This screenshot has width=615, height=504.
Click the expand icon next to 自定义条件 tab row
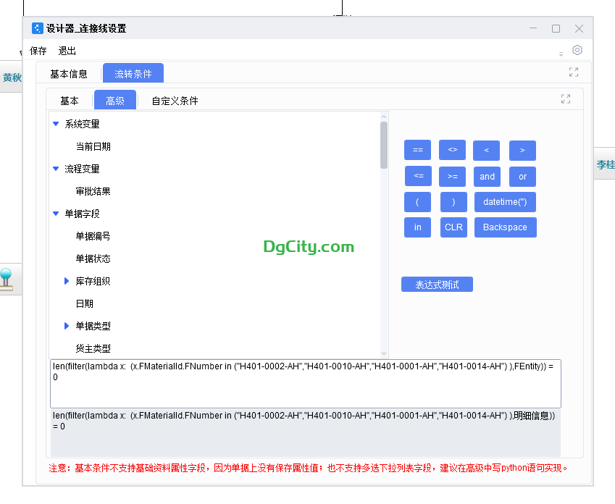click(x=565, y=99)
